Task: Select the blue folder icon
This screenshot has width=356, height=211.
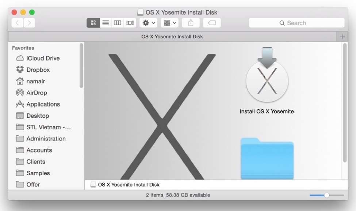Action: 267,158
